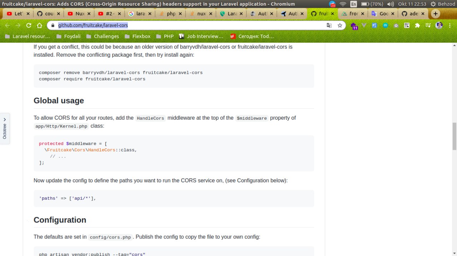Switch to the 'fror' tab

(x=353, y=14)
